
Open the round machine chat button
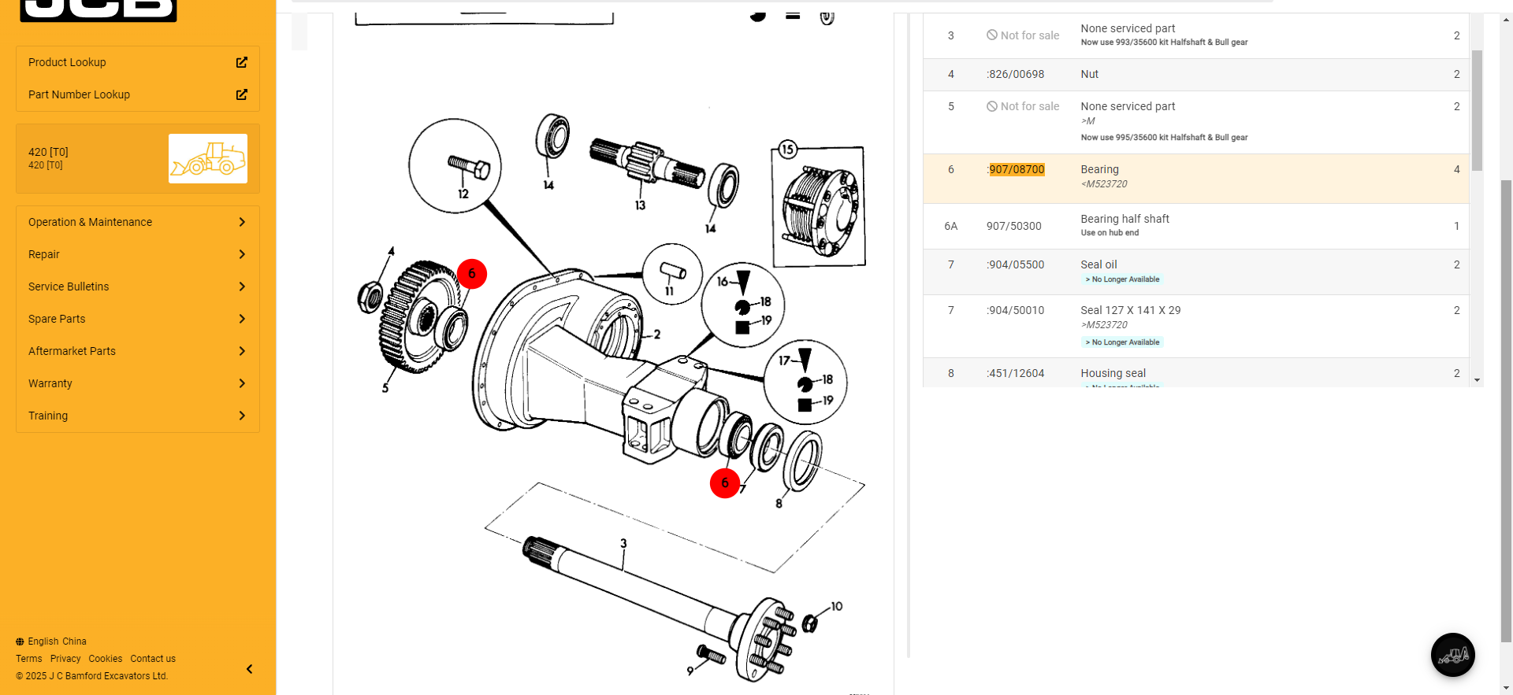coord(1452,654)
